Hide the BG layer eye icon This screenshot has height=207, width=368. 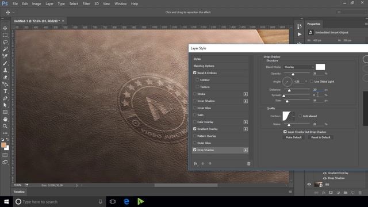click(309, 185)
